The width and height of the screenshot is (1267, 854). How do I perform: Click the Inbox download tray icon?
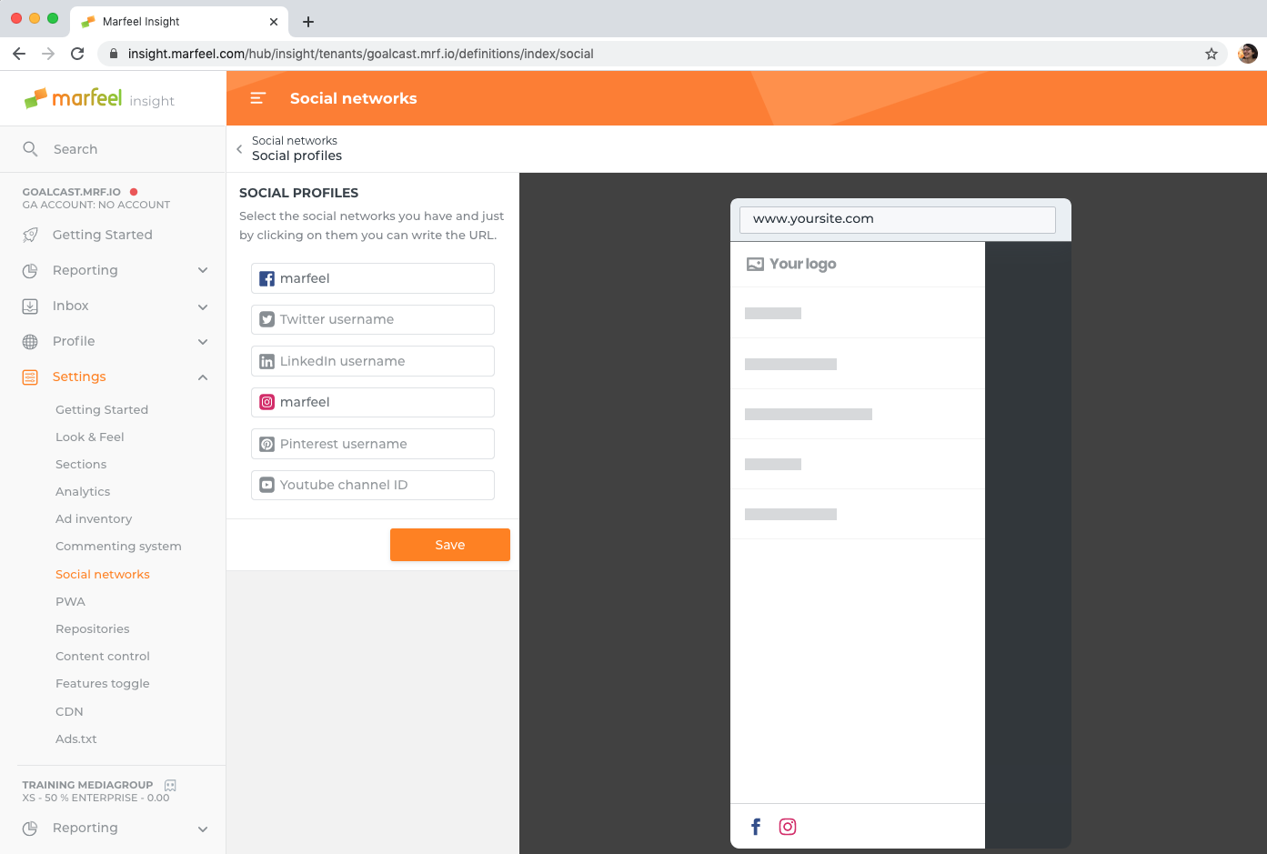coord(30,306)
